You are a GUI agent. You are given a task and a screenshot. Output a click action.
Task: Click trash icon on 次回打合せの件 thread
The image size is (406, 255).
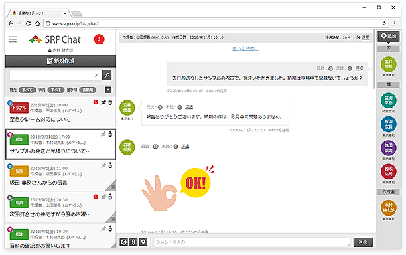coord(110,197)
